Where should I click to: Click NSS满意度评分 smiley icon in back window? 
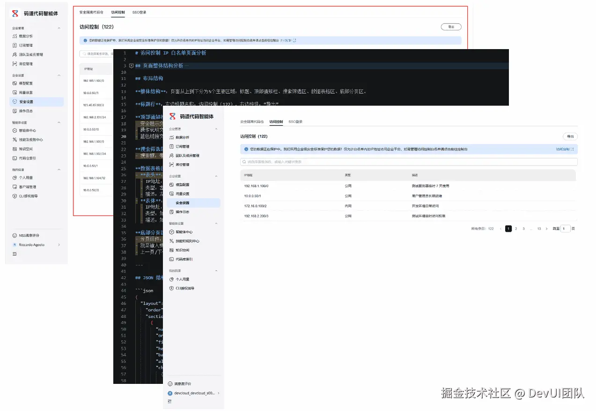pyautogui.click(x=15, y=236)
